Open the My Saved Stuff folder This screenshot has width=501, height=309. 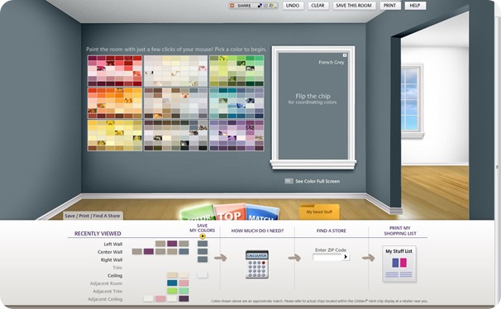319,212
